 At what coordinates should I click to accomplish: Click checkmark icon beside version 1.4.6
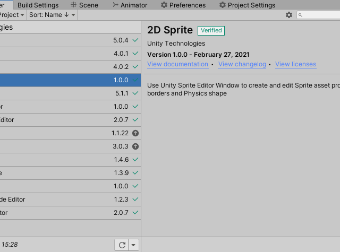pos(135,159)
